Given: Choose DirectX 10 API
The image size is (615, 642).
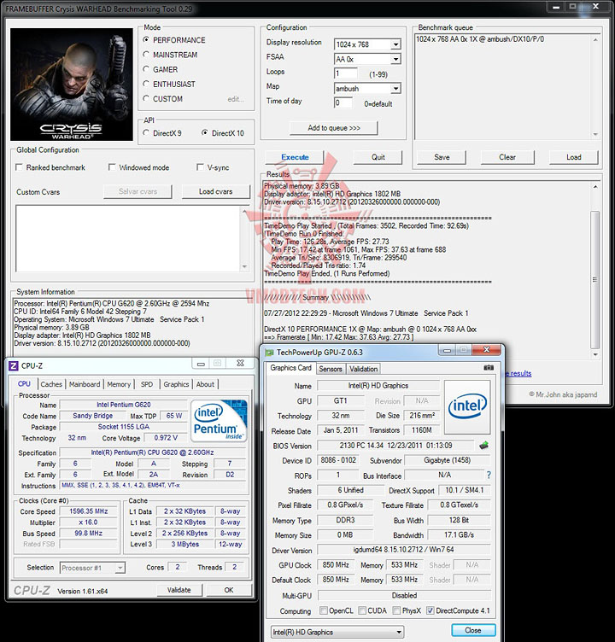Looking at the screenshot, I should (204, 133).
